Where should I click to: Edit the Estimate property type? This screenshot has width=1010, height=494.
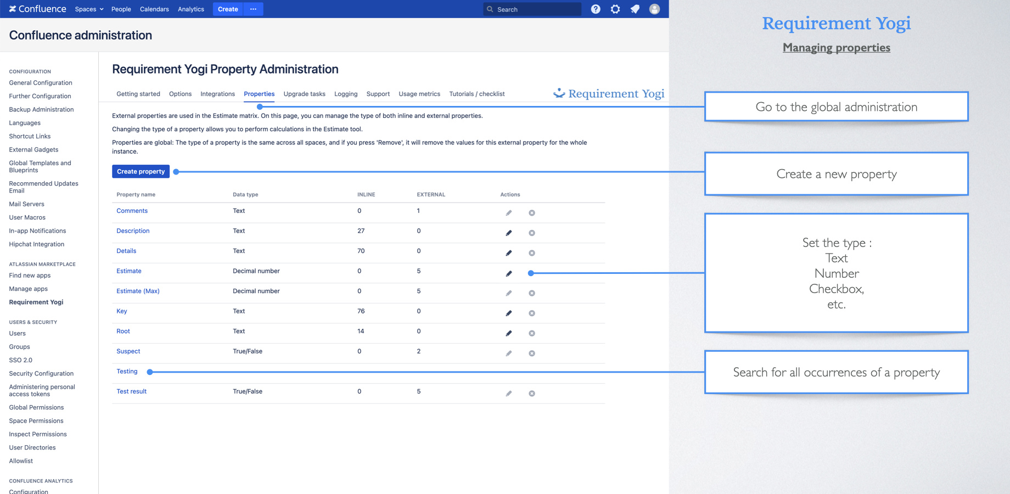(x=509, y=273)
